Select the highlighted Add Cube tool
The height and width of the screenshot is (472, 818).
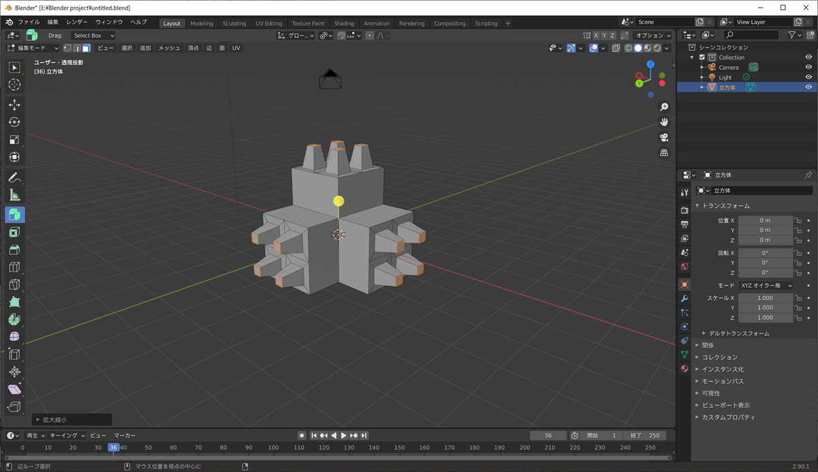click(14, 215)
